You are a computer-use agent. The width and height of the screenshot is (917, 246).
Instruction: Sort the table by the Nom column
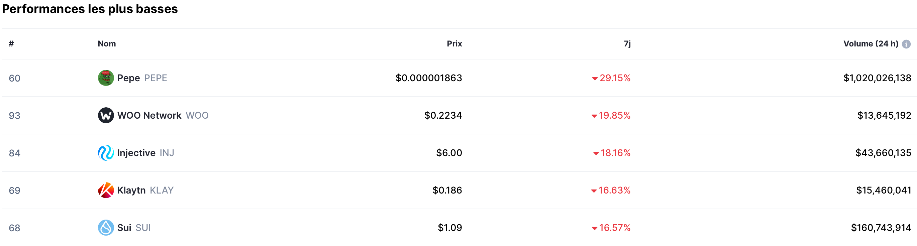pyautogui.click(x=106, y=44)
